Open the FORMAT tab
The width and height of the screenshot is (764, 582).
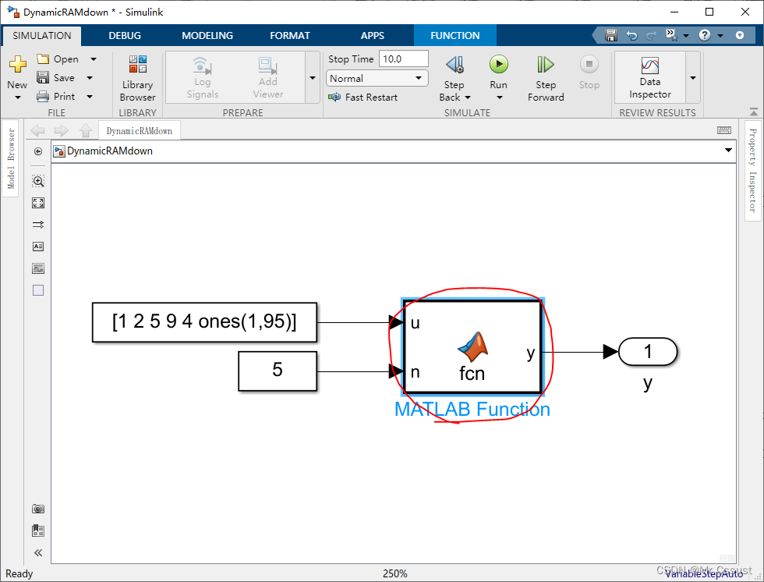290,36
